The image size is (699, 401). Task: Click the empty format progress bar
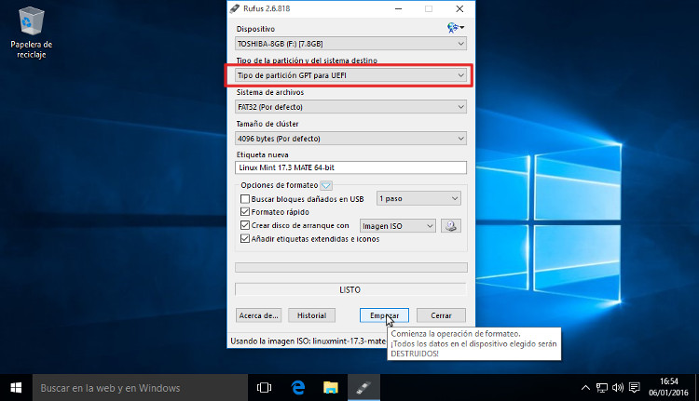pyautogui.click(x=351, y=267)
